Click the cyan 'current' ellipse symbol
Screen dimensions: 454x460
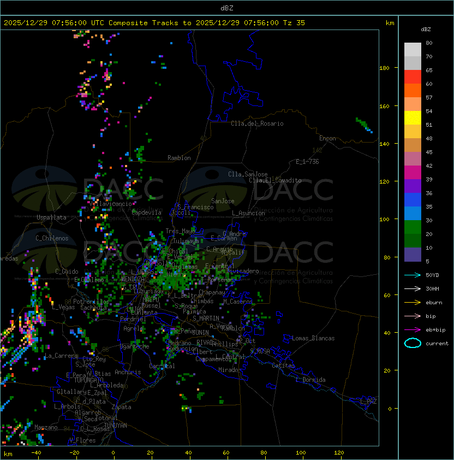pos(413,343)
